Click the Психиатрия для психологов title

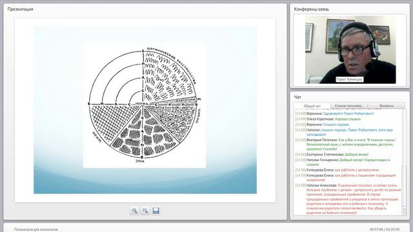coord(36,229)
